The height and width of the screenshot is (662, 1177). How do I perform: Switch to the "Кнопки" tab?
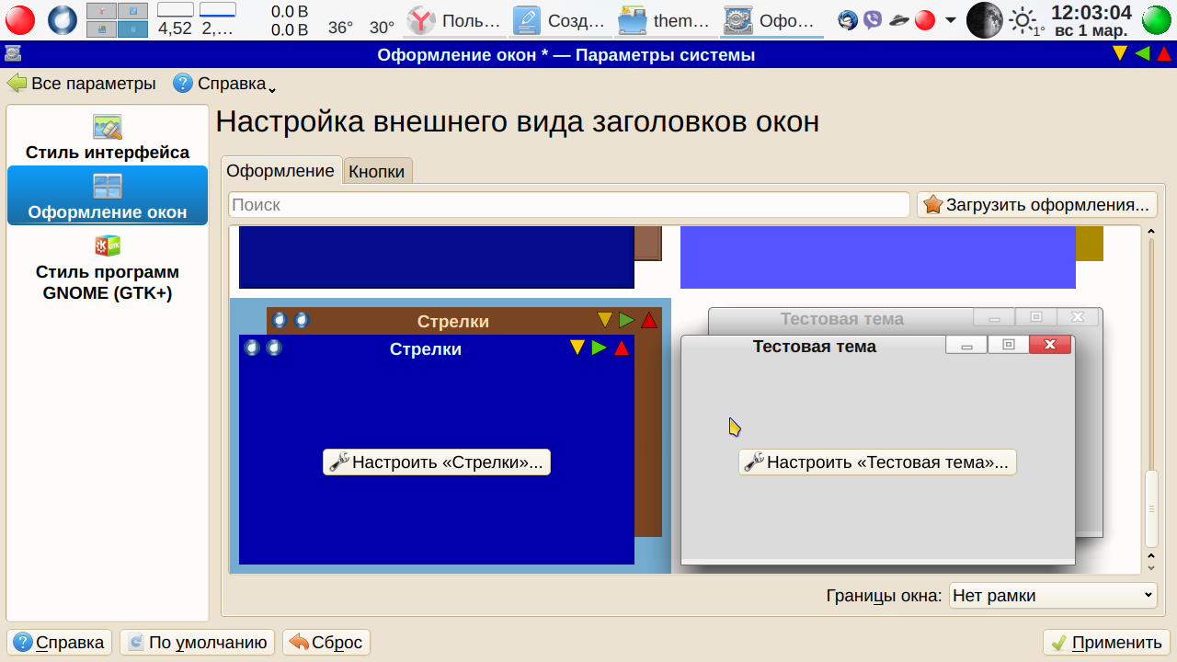(377, 171)
